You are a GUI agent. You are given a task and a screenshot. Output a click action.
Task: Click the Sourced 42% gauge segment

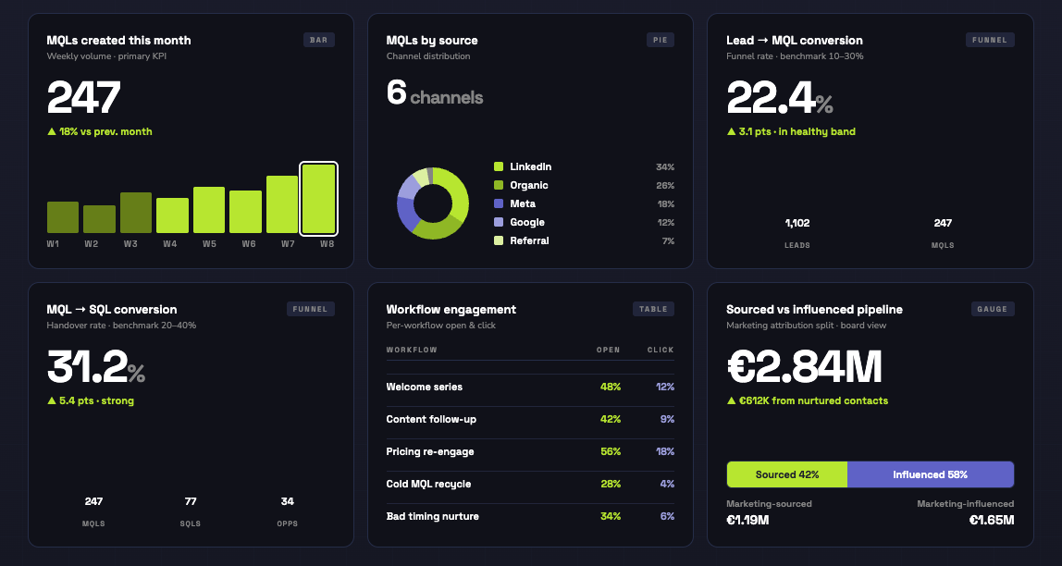786,474
